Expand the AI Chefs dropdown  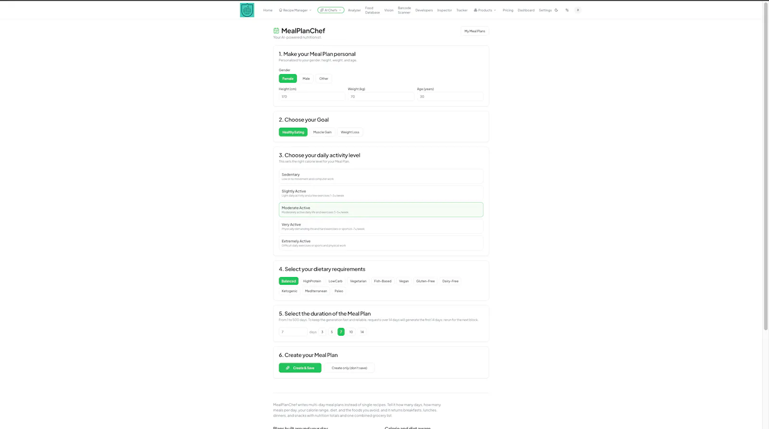click(x=331, y=10)
